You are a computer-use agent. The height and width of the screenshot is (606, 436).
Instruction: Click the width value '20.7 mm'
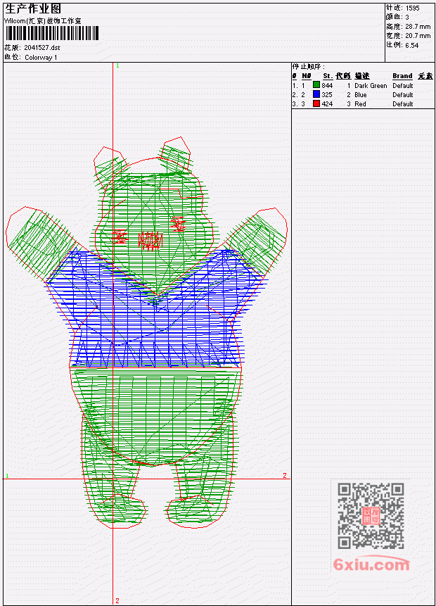coord(418,36)
